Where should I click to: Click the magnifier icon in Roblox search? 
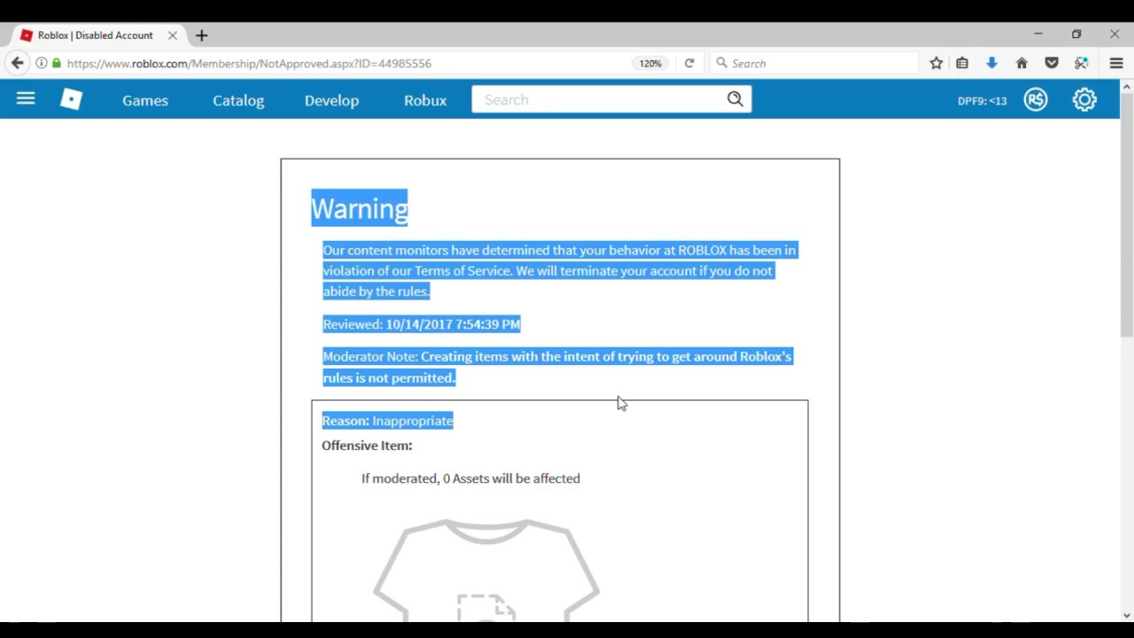tap(735, 99)
